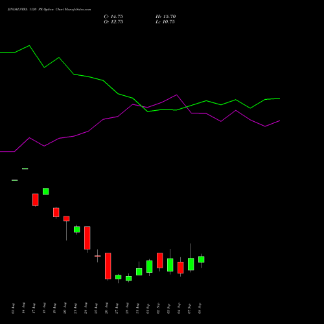Select the 18 Aug green candlestick

(46, 191)
